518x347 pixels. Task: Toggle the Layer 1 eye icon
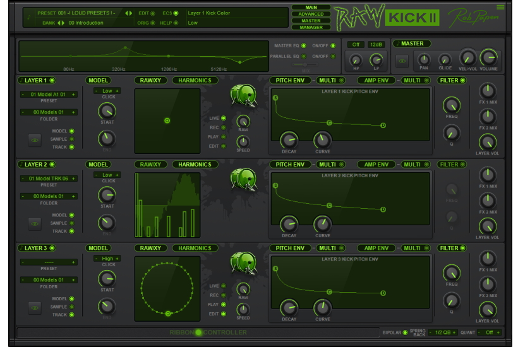(35, 140)
